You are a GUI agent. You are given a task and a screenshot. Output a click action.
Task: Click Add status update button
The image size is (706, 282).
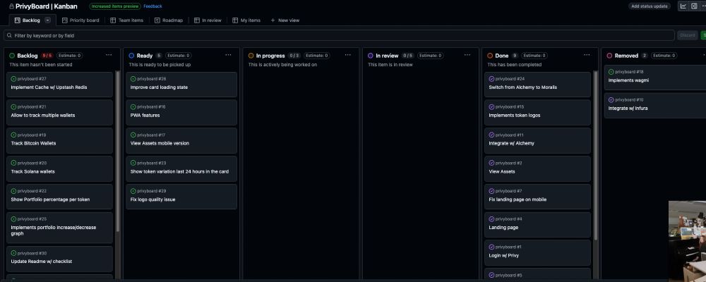[650, 6]
